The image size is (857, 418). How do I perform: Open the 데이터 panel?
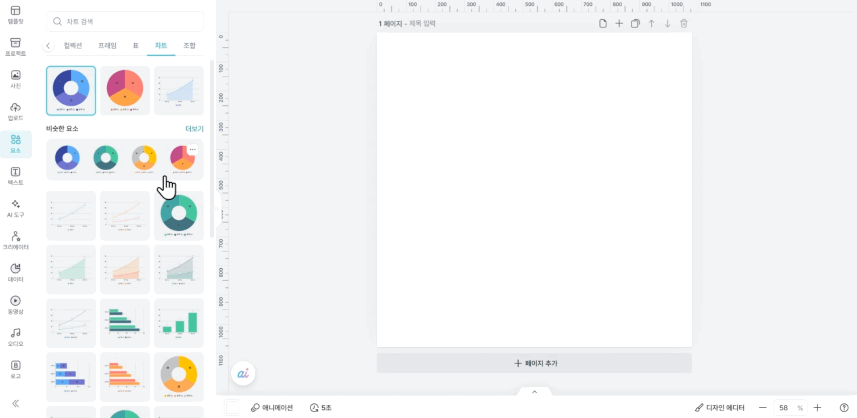click(x=16, y=273)
